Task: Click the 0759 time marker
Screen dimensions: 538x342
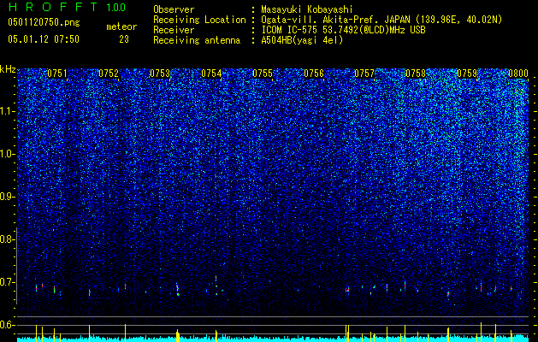Action: click(x=467, y=74)
